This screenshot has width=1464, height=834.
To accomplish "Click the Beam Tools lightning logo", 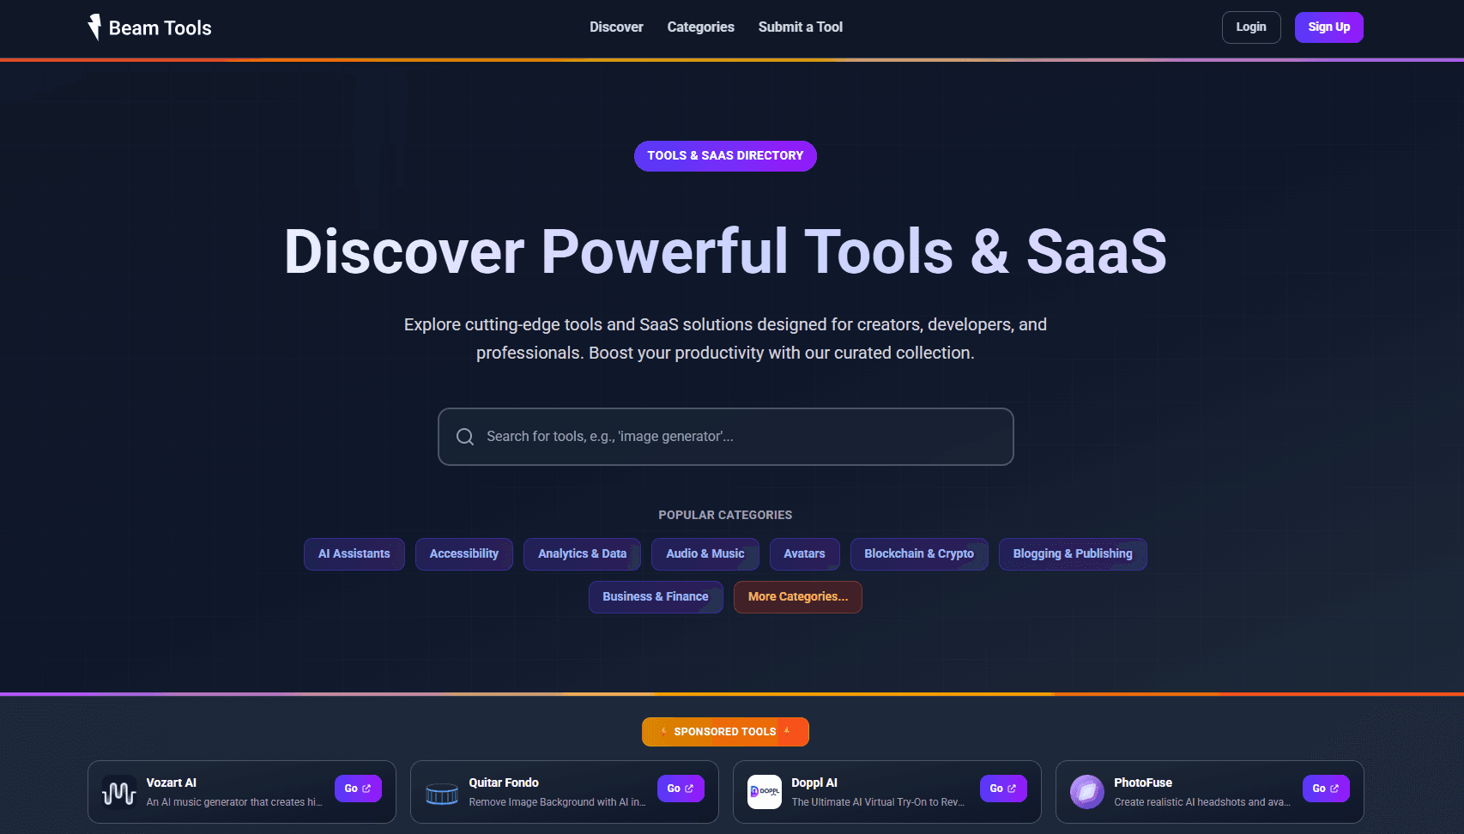I will click(x=94, y=27).
